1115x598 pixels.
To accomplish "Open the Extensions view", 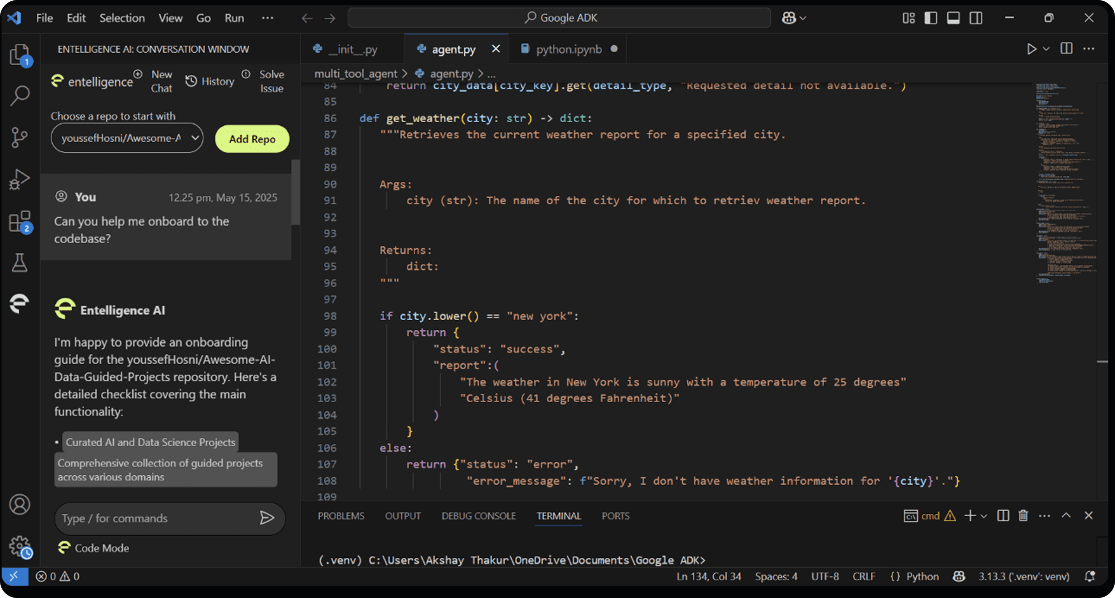I will click(x=19, y=222).
